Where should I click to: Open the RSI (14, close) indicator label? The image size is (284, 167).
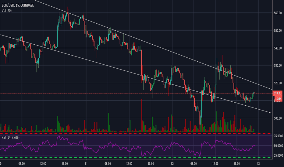pos(10,137)
